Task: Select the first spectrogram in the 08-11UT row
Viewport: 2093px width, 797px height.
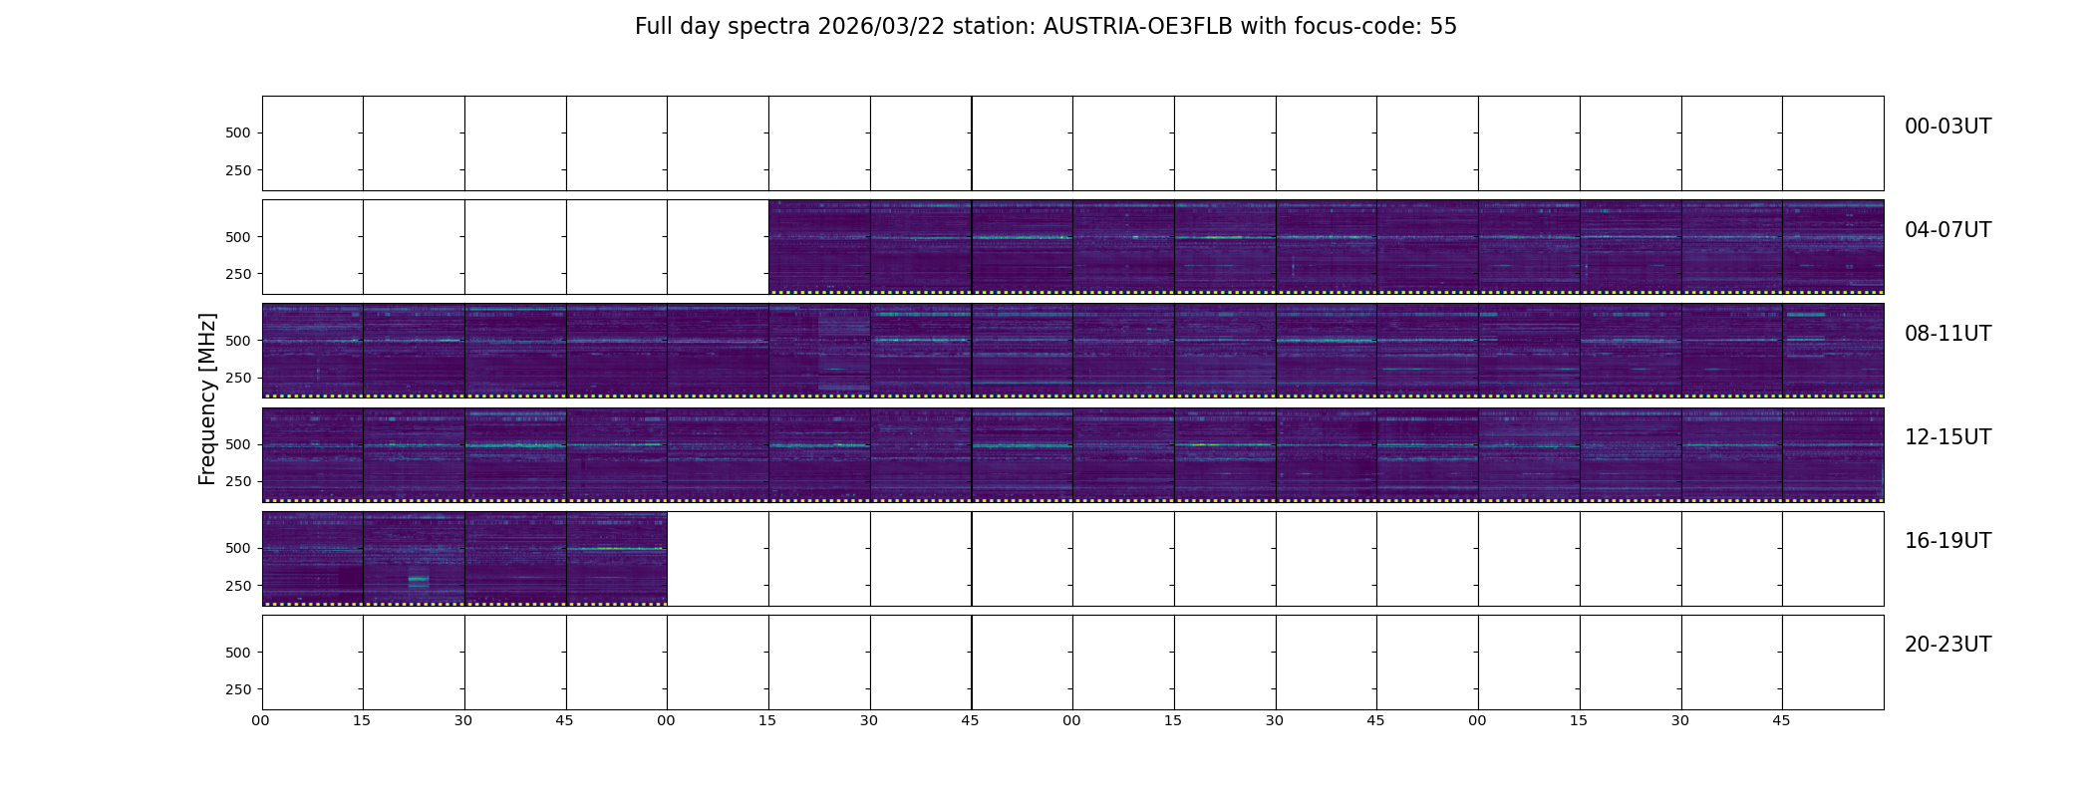Action: [313, 351]
